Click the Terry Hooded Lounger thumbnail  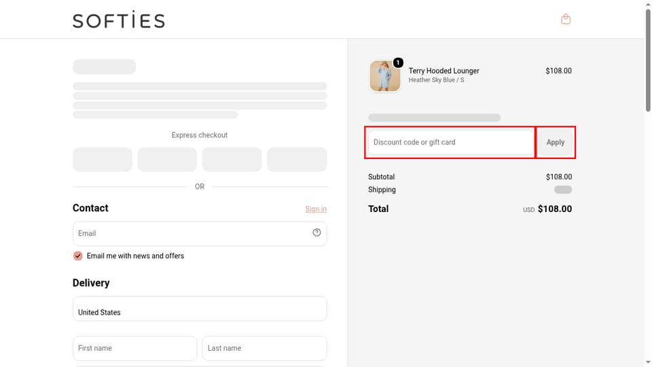point(385,75)
